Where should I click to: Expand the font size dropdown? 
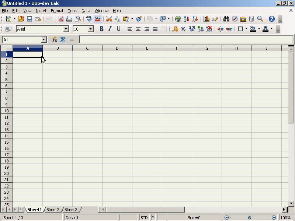point(91,29)
